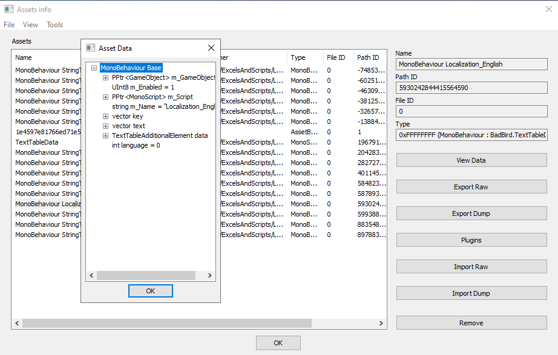The image size is (558, 355).
Task: Open the View menu
Action: [30, 24]
